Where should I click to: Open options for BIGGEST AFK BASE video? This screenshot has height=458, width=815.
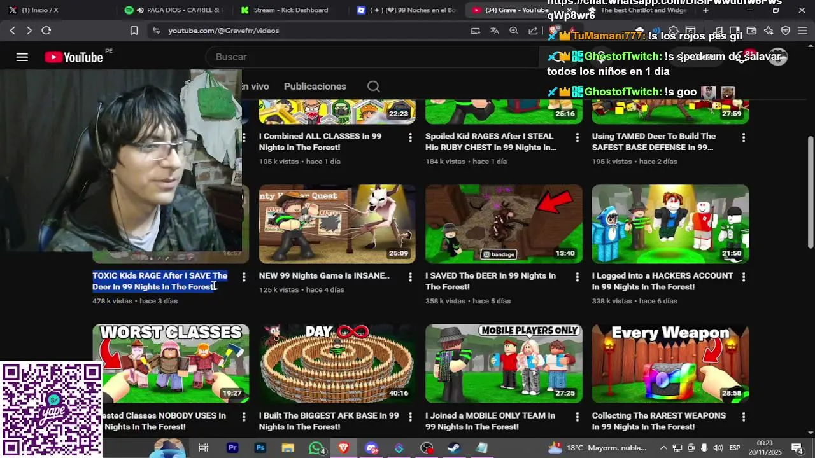tap(410, 417)
